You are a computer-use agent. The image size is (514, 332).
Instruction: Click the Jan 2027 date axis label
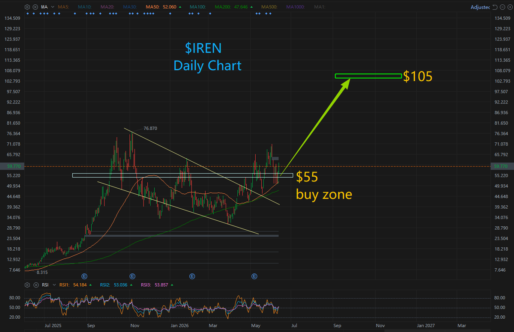tap(425, 326)
